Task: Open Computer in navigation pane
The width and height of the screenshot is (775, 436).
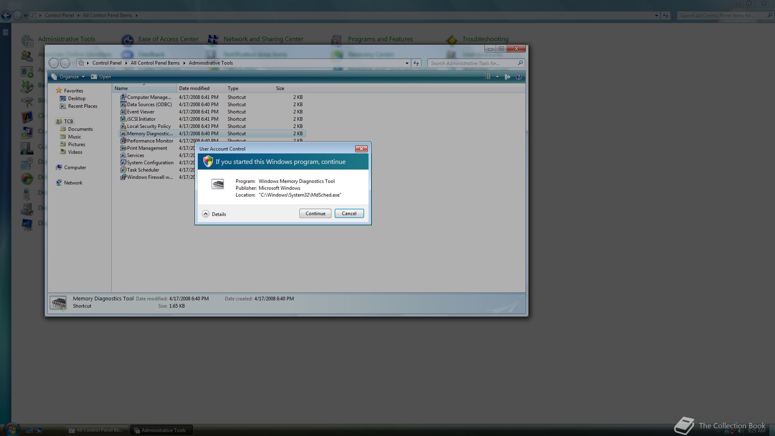Action: pos(71,168)
